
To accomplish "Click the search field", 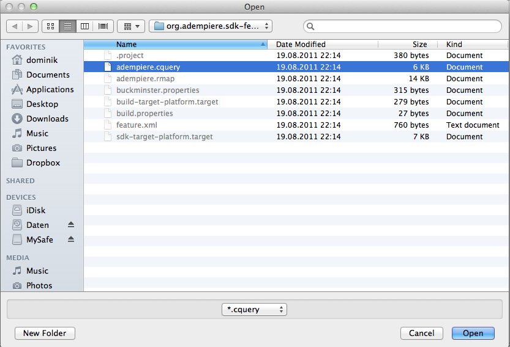I will pyautogui.click(x=402, y=26).
